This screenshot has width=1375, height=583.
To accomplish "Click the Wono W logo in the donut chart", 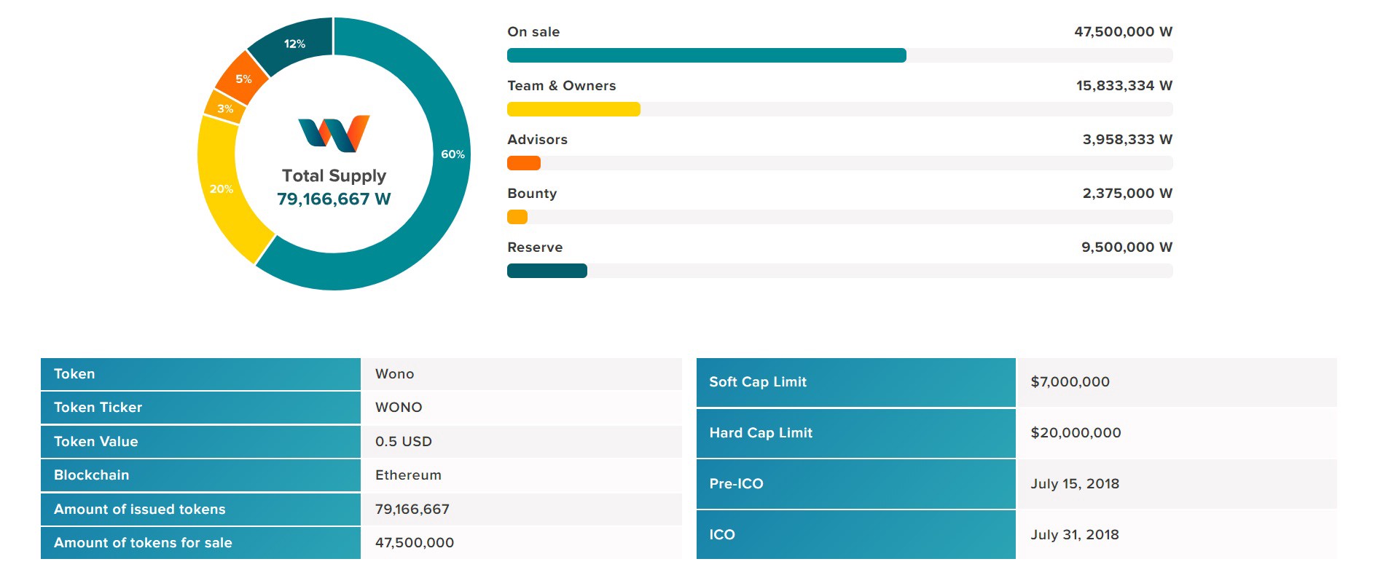I will point(334,134).
